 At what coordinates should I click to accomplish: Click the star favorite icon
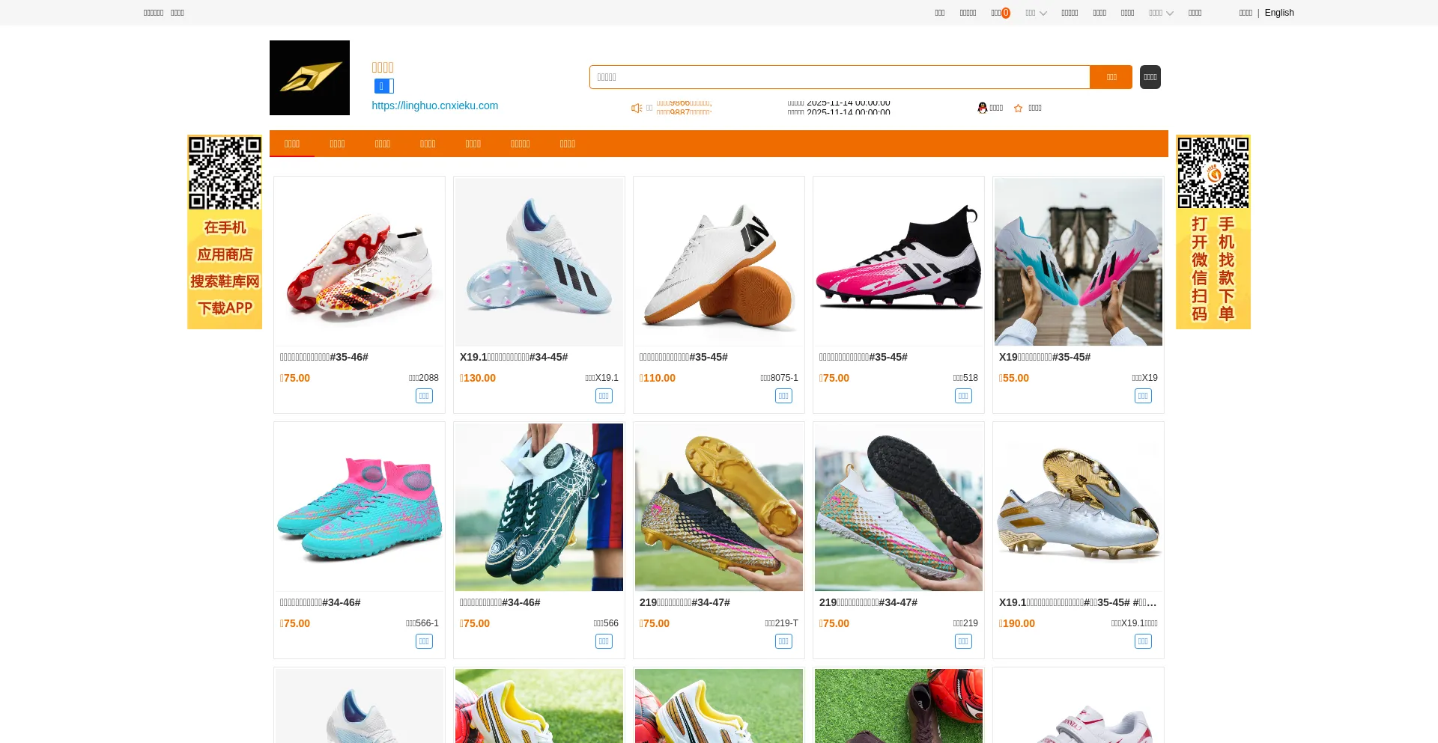[x=1018, y=108]
